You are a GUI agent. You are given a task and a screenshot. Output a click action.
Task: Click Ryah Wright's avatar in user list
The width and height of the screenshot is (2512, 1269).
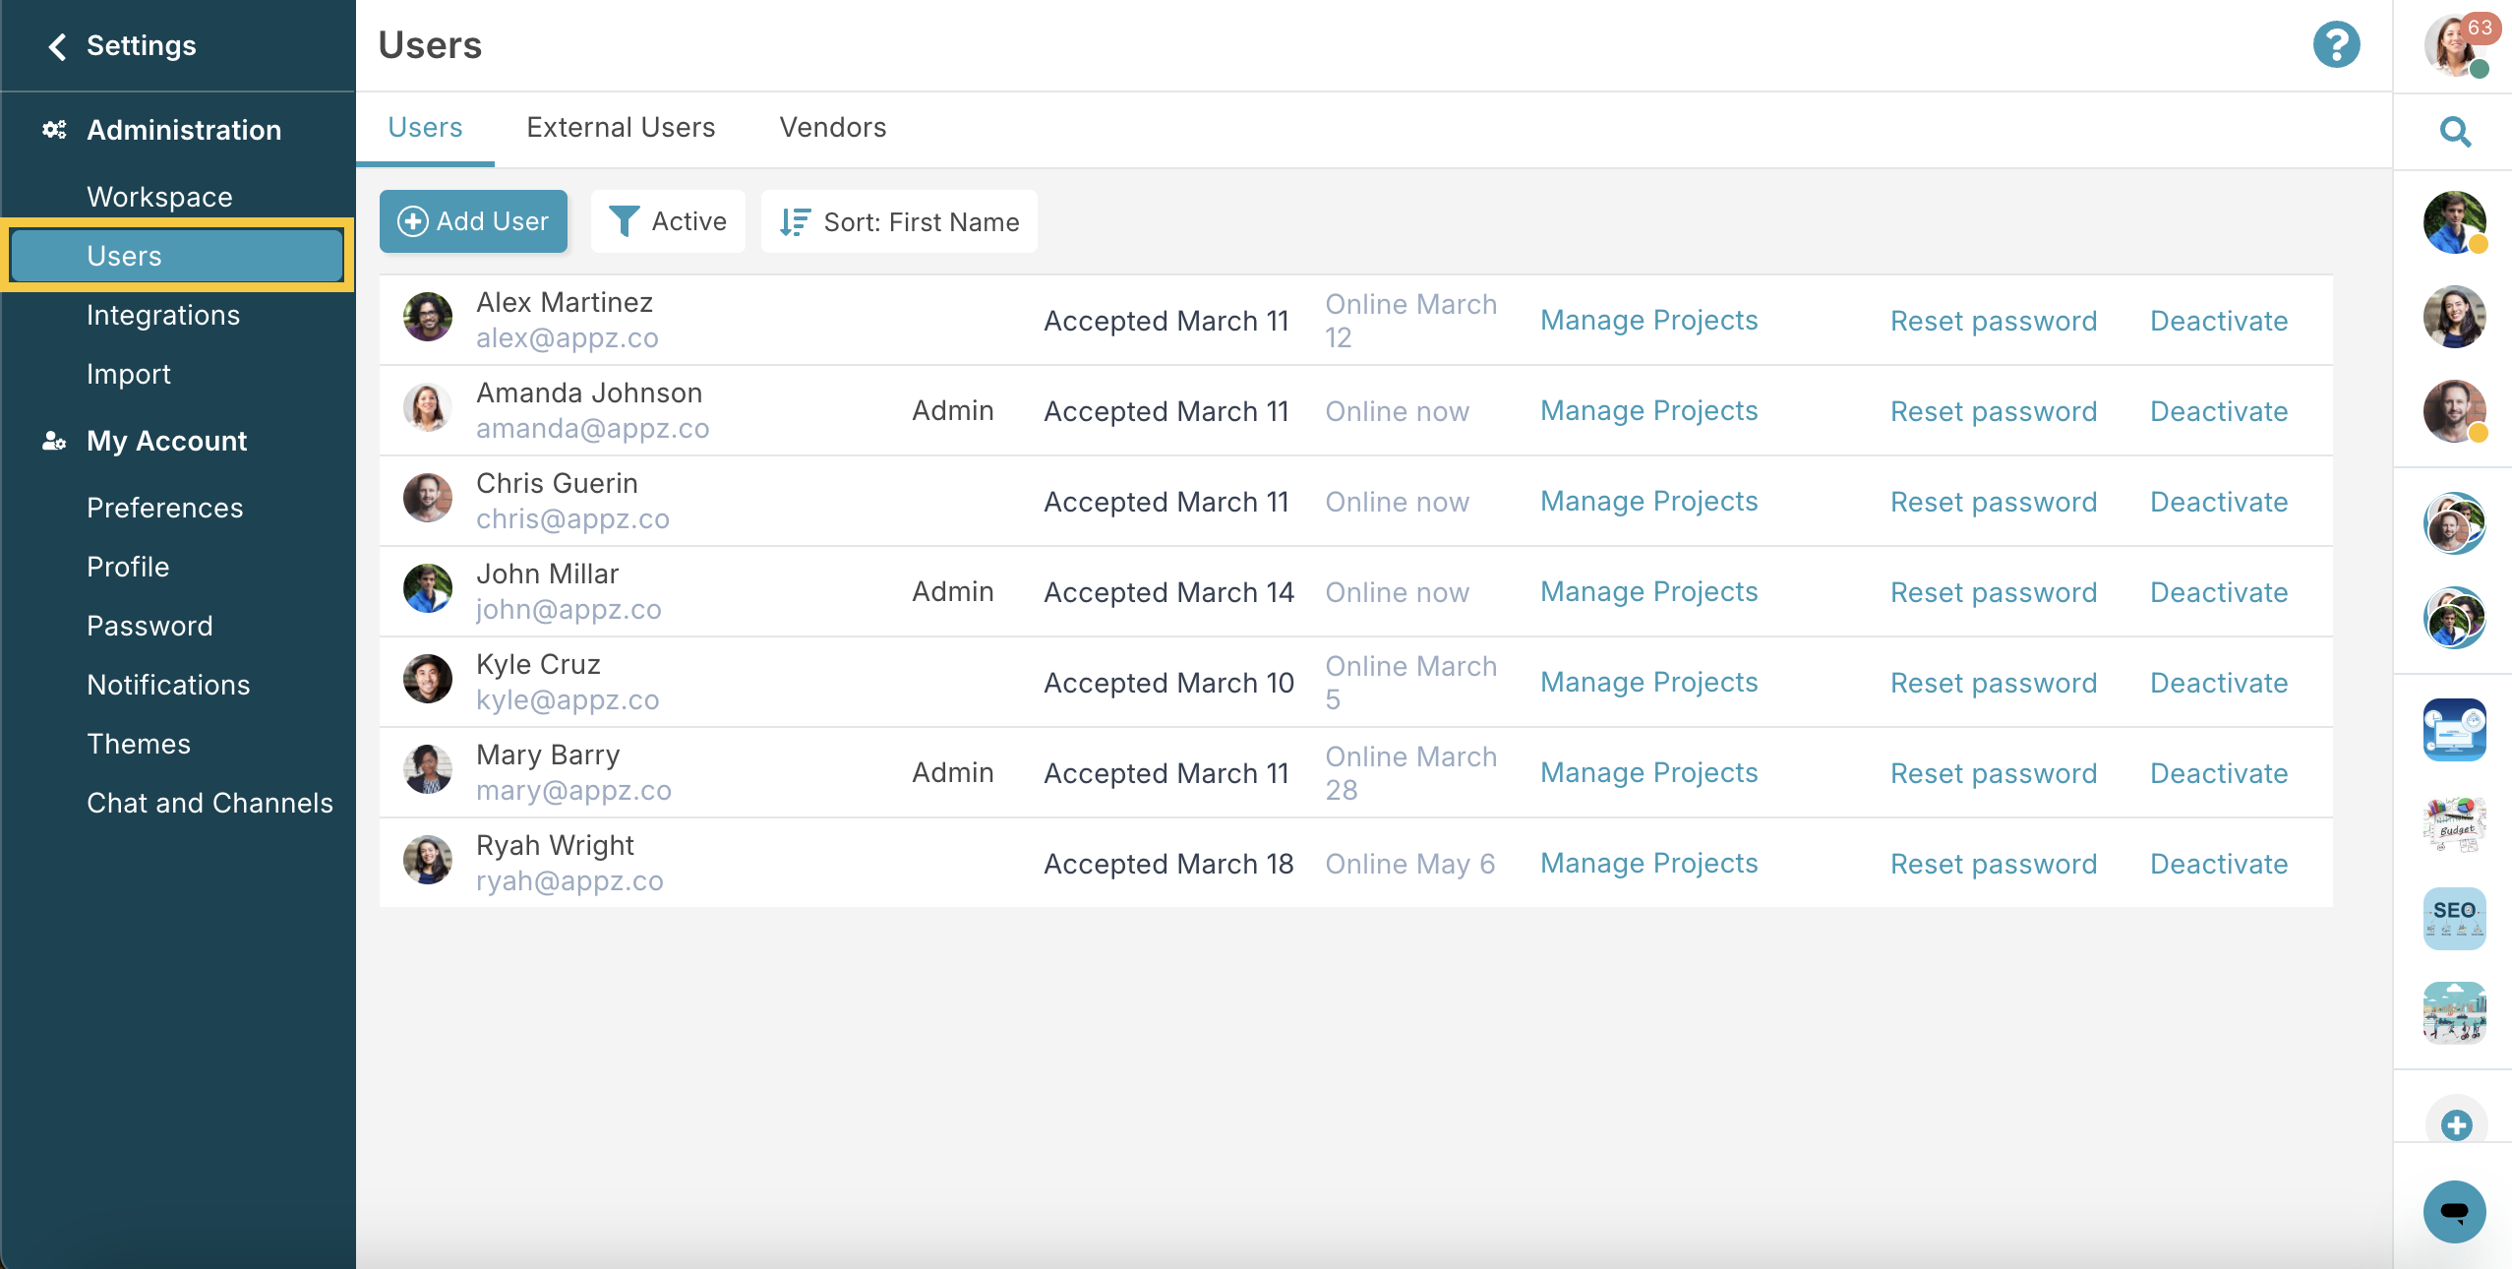tap(428, 860)
